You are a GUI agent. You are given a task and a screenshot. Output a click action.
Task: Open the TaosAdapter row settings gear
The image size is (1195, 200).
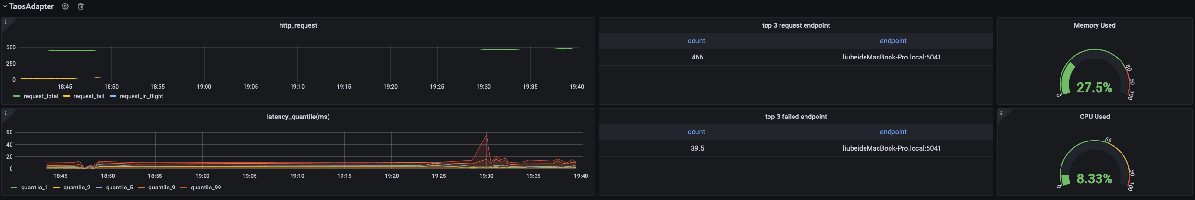65,7
